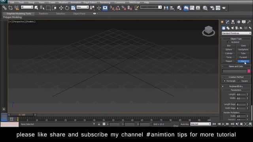Select the Cameras category icon
Viewport: 253px width, 142px height.
click(x=237, y=28)
